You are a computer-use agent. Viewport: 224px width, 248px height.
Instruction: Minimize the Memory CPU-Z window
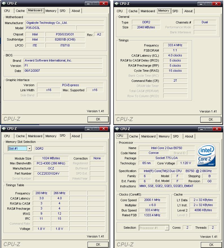tap(201, 3)
